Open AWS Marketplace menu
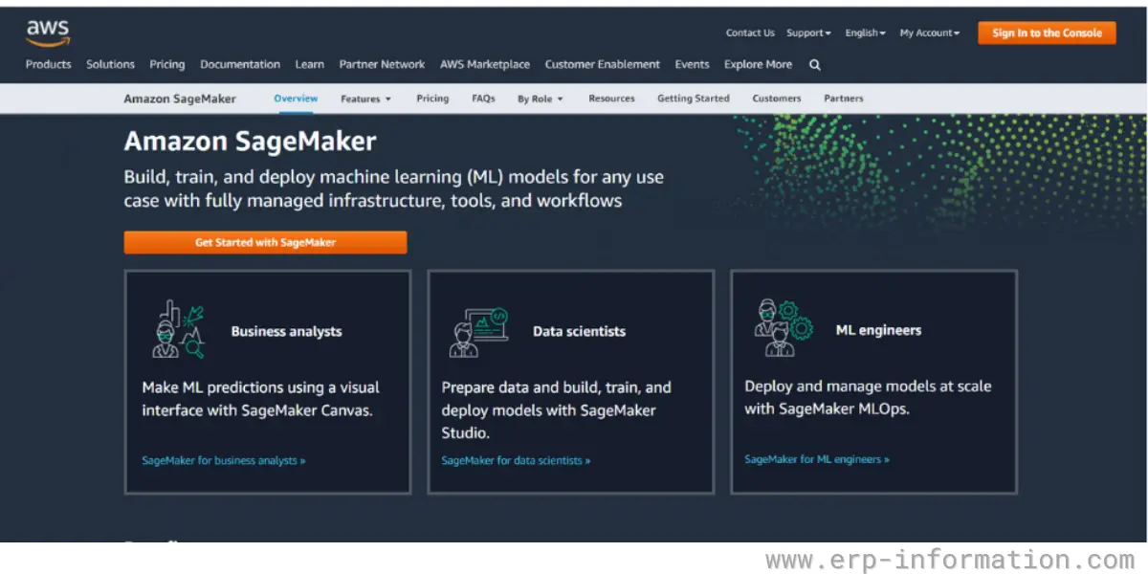 click(x=484, y=64)
